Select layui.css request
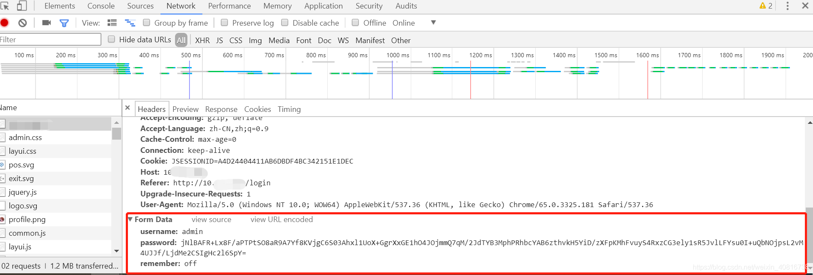The image size is (813, 275). (x=56, y=151)
